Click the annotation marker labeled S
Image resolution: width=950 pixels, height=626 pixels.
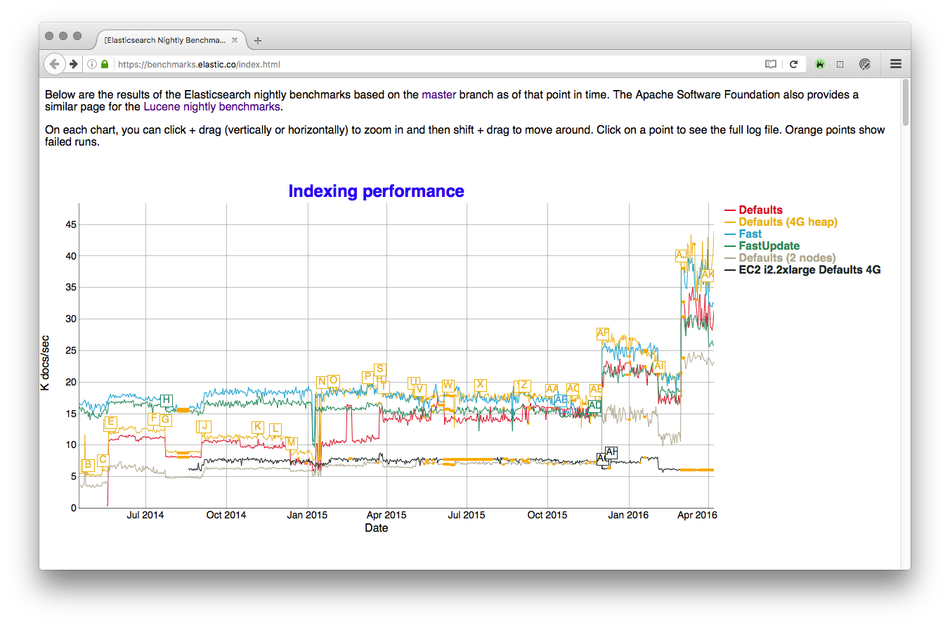(379, 368)
